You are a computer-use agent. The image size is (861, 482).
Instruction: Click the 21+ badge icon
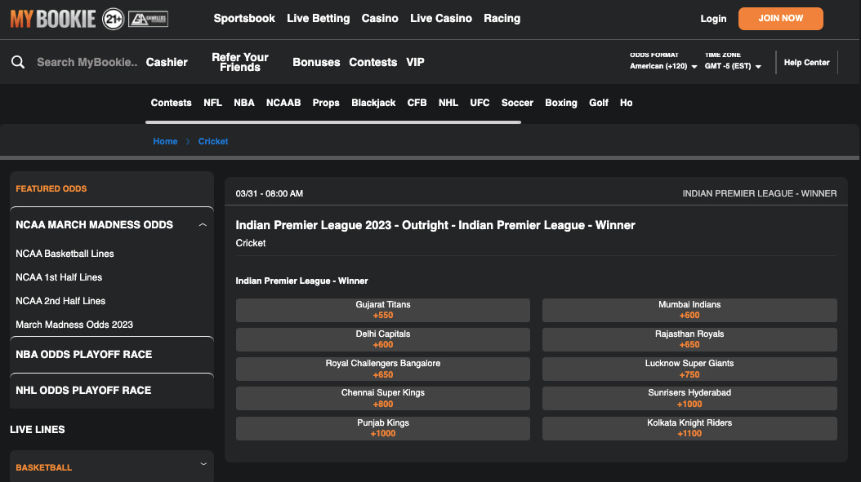click(113, 20)
